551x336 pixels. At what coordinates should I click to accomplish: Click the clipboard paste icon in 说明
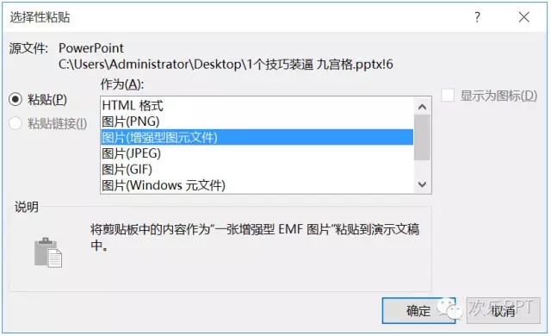click(48, 252)
